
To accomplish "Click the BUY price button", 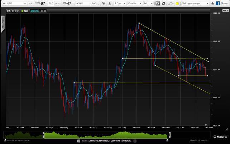I will coord(63,3).
